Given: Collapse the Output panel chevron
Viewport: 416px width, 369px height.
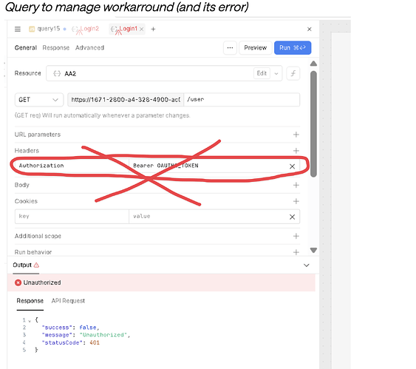Looking at the screenshot, I should [307, 265].
